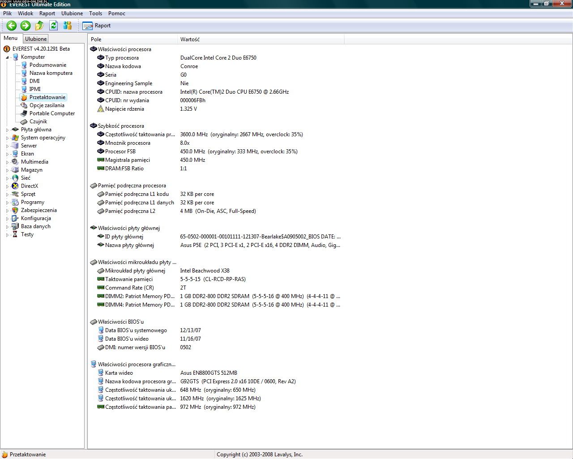Switch to the Menu sidebar tab
This screenshot has width=573, height=459.
pos(11,38)
